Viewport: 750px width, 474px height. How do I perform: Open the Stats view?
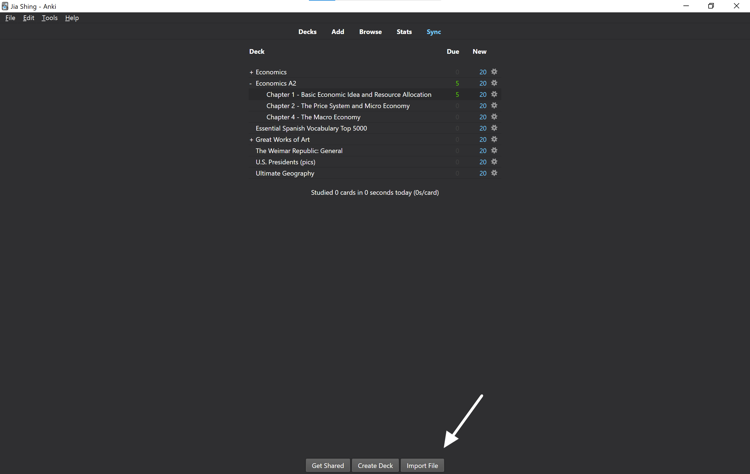404,32
